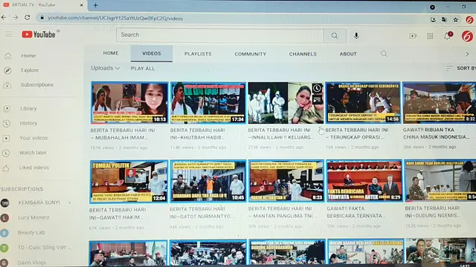Open the YouTube hamburger guide menu
This screenshot has height=267, width=476.
tap(8, 34)
